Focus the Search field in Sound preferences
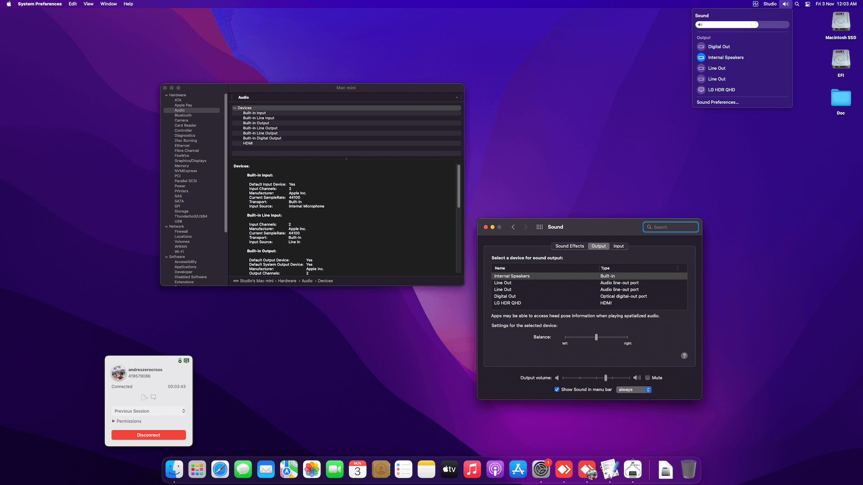 coord(671,227)
